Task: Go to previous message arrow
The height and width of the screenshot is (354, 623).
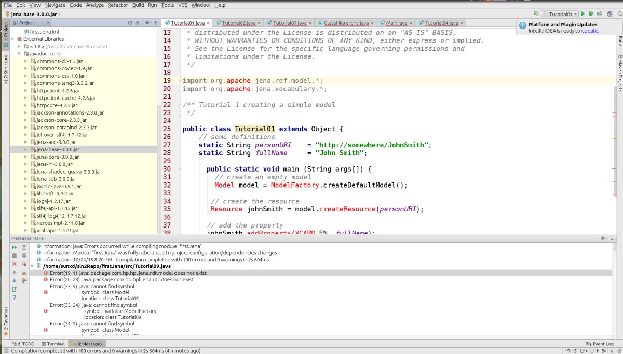Action: (x=15, y=272)
